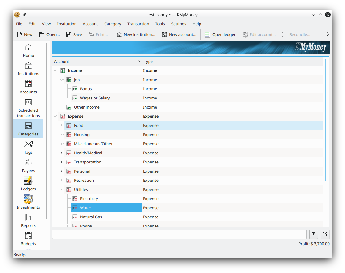The height and width of the screenshot is (273, 345).
Task: Click New institution toolbar button
Action: click(x=136, y=34)
